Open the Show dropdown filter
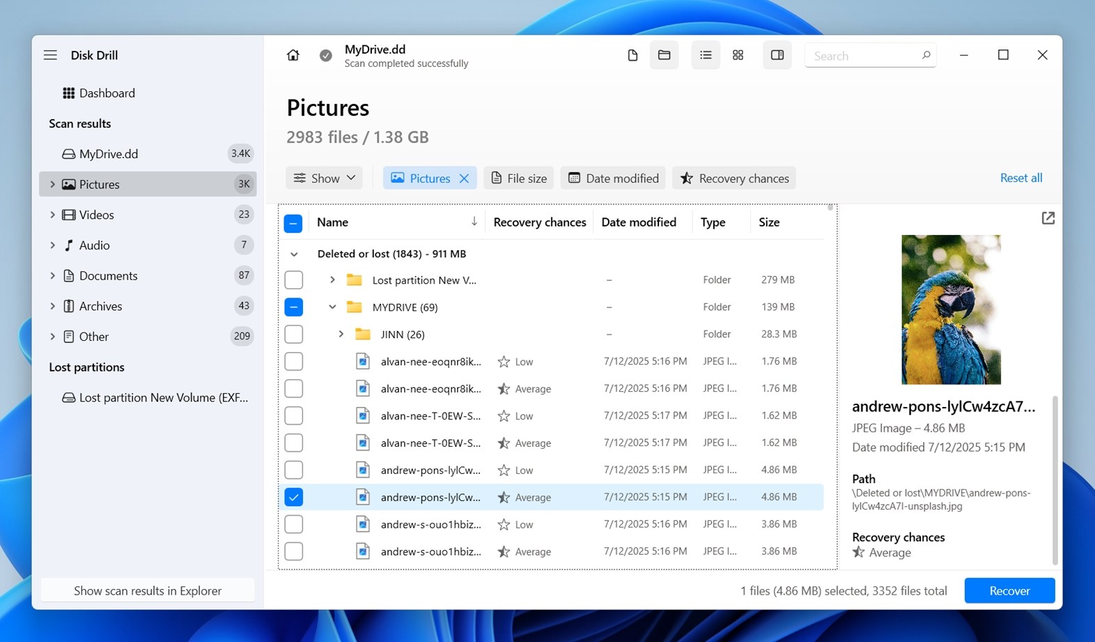This screenshot has height=642, width=1095. coord(324,178)
